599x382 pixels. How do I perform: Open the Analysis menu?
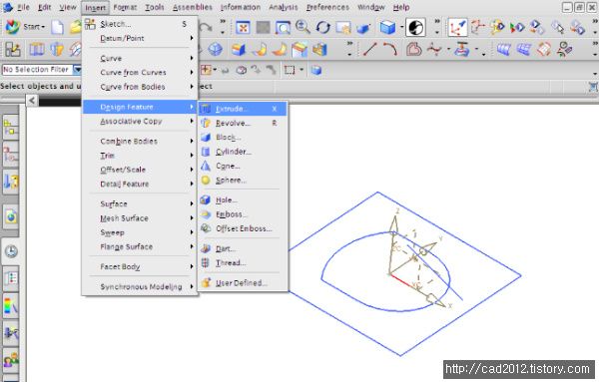tap(284, 7)
